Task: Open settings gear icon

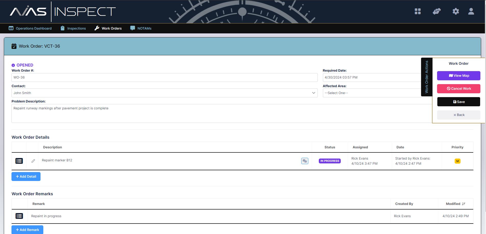Action: [x=456, y=11]
